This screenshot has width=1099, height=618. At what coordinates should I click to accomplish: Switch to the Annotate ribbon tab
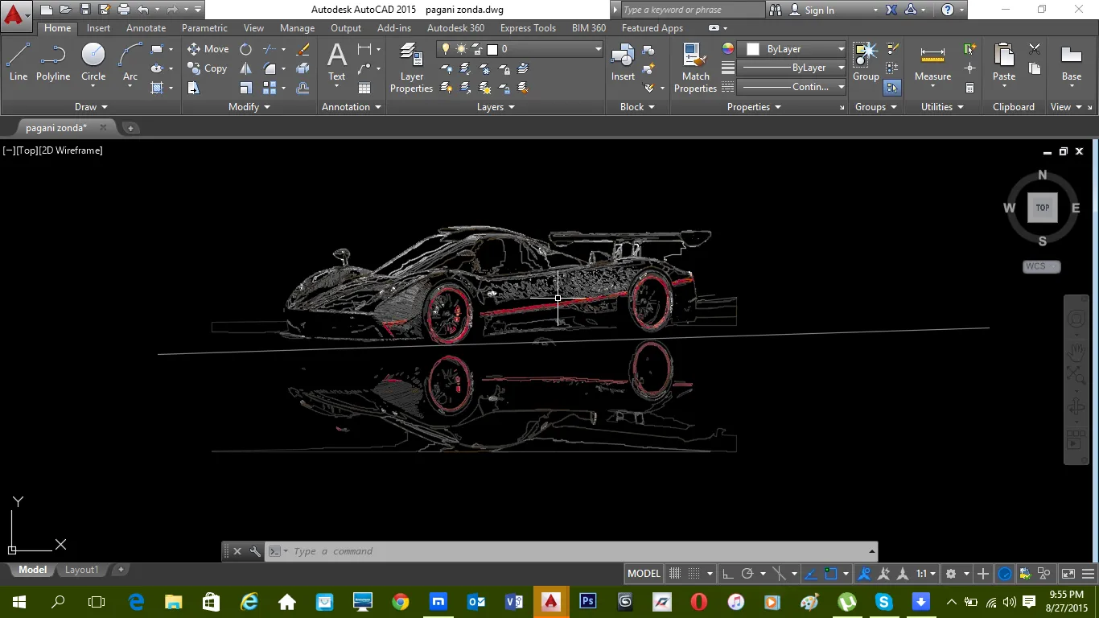point(146,28)
